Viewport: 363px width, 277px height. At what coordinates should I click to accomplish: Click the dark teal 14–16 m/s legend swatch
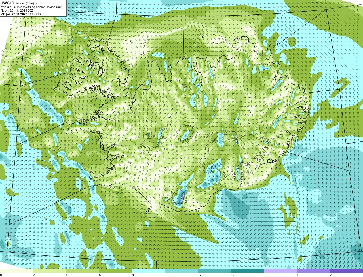[247, 271]
